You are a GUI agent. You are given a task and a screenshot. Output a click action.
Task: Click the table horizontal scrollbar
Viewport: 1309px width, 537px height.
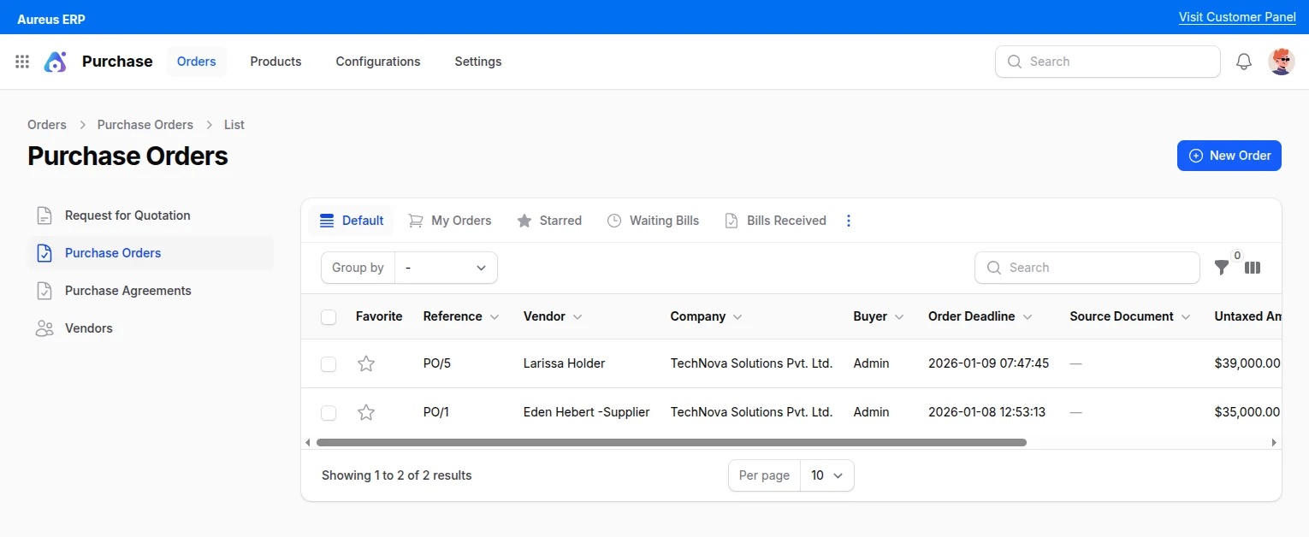pos(672,443)
